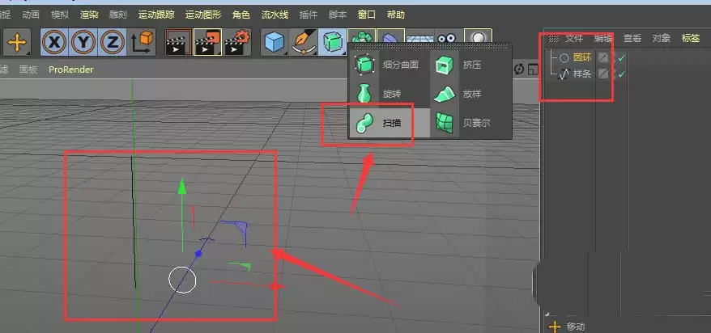Click the Subdivision Surface generator toolbar icon
This screenshot has height=333, width=711.
332,43
